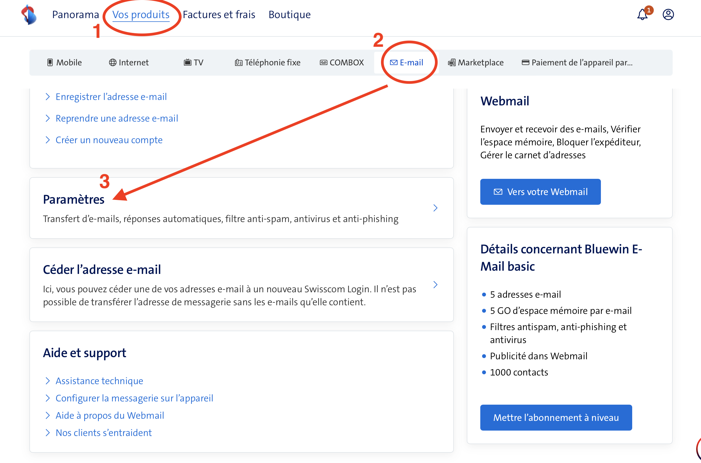Expand the Paramètres section chevron
Screen dimensions: 701x463
(435, 208)
